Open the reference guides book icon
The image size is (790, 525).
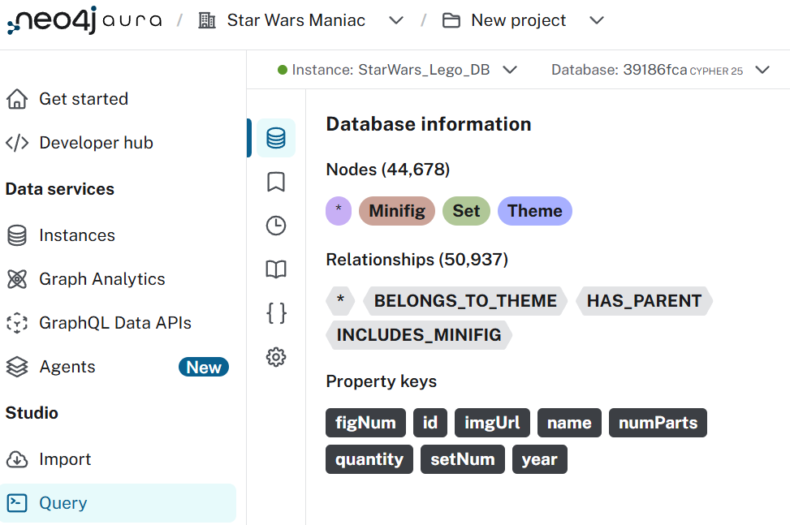(x=275, y=269)
